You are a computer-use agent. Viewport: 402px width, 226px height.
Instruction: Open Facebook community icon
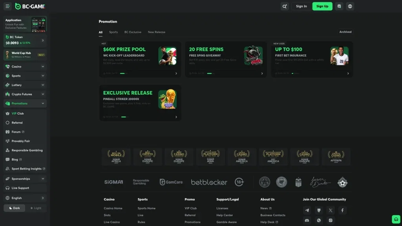342,210
